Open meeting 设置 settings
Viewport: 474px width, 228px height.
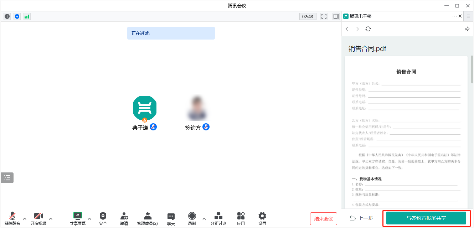[x=262, y=218]
